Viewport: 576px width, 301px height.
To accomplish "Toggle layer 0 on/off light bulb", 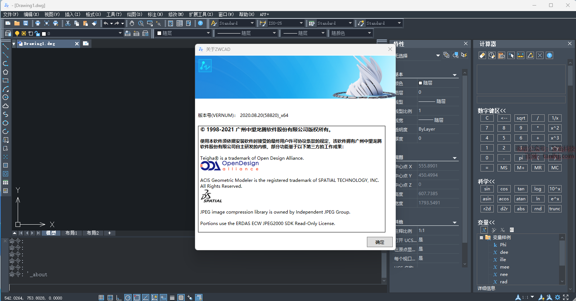I will coord(17,33).
